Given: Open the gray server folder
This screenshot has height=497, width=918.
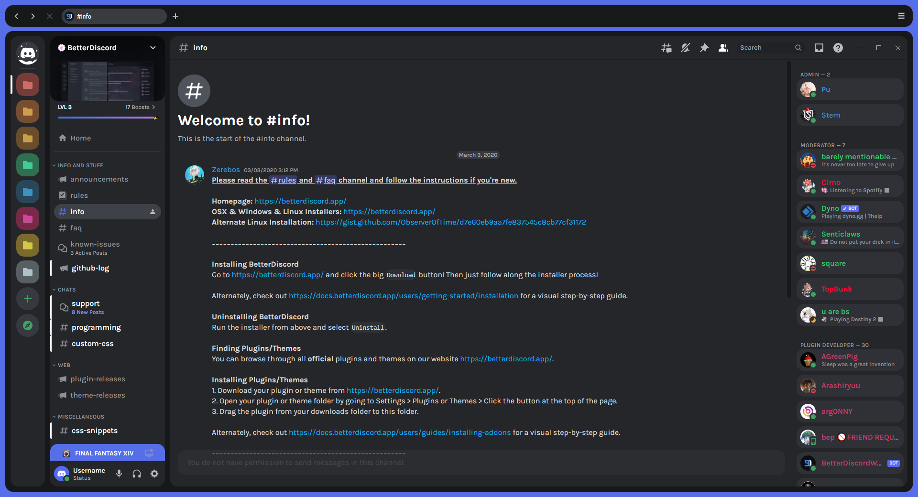Looking at the screenshot, I should click(x=28, y=272).
